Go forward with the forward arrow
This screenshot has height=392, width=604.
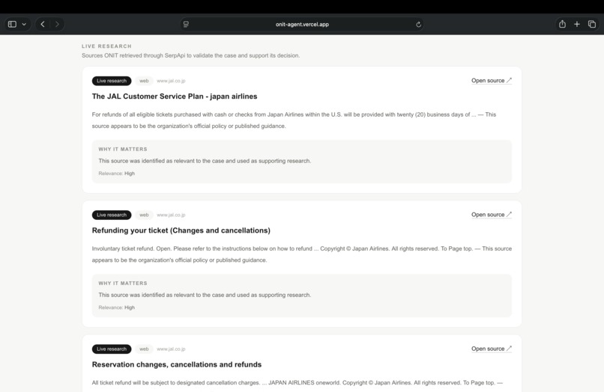[57, 24]
